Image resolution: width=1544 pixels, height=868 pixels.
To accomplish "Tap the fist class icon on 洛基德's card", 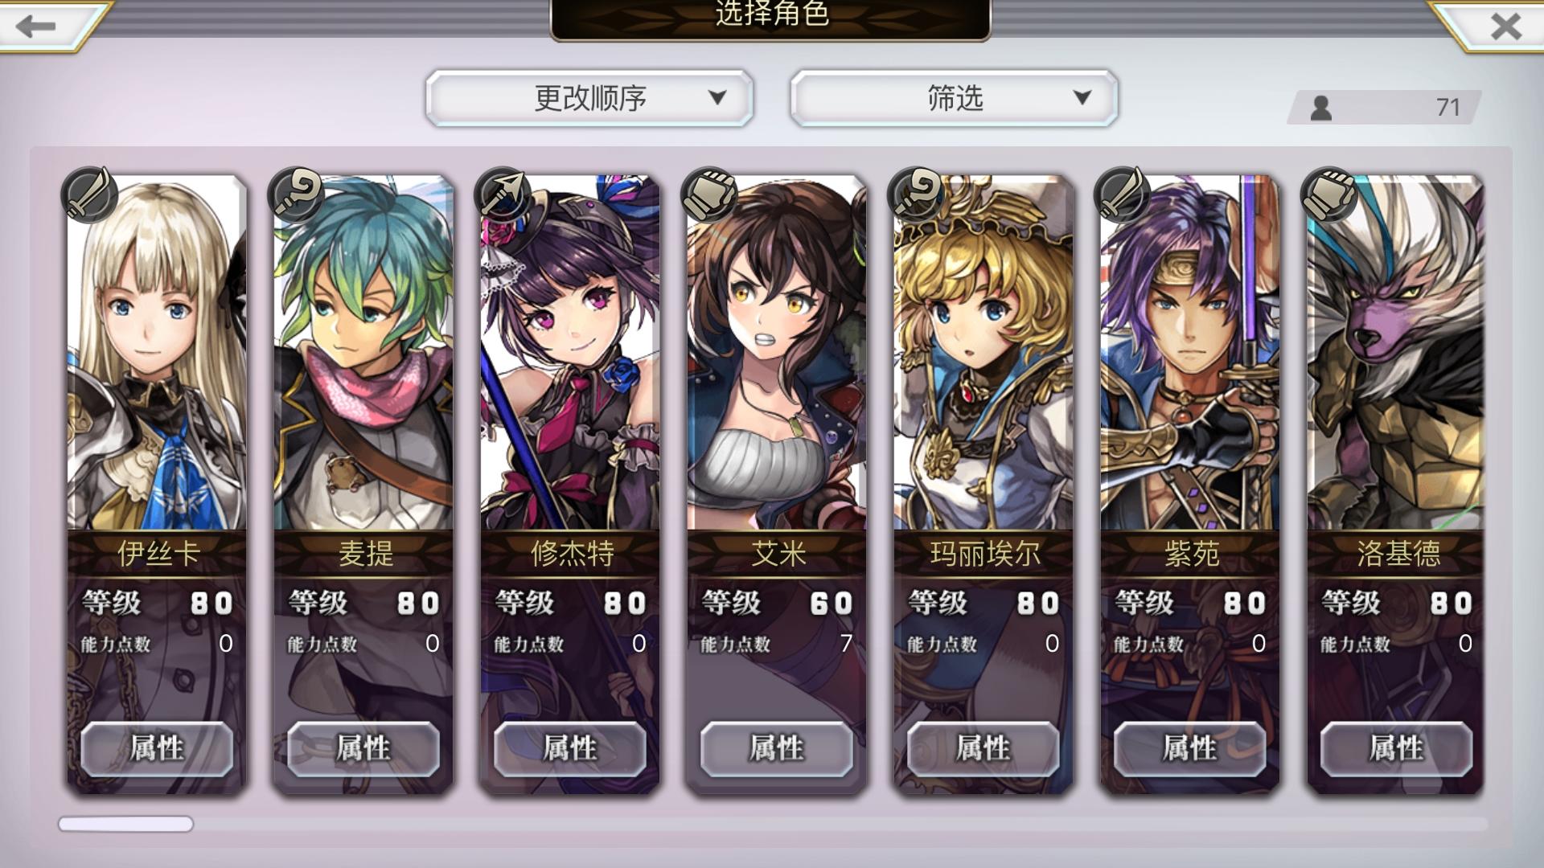I will point(1328,194).
